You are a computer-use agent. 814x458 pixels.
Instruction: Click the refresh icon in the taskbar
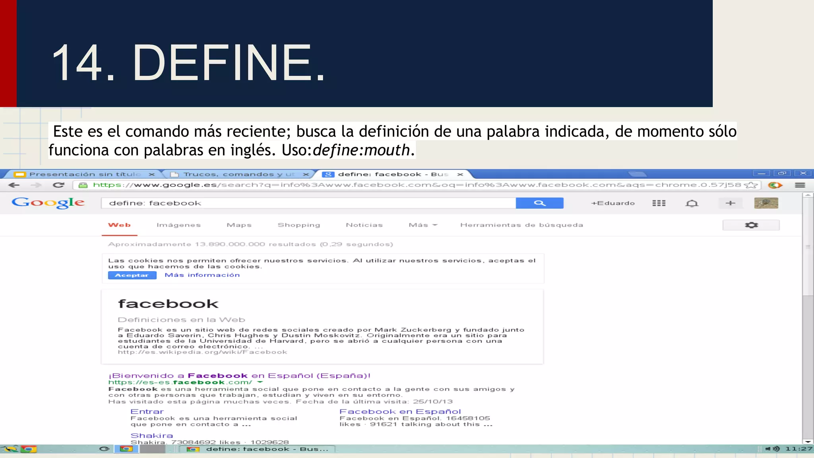click(105, 449)
